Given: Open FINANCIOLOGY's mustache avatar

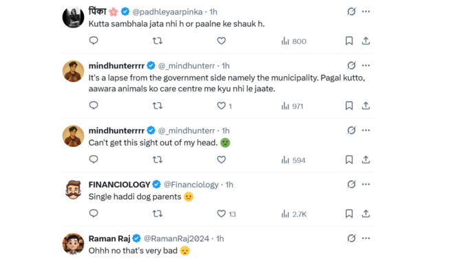Looking at the screenshot, I should pyautogui.click(x=73, y=190).
